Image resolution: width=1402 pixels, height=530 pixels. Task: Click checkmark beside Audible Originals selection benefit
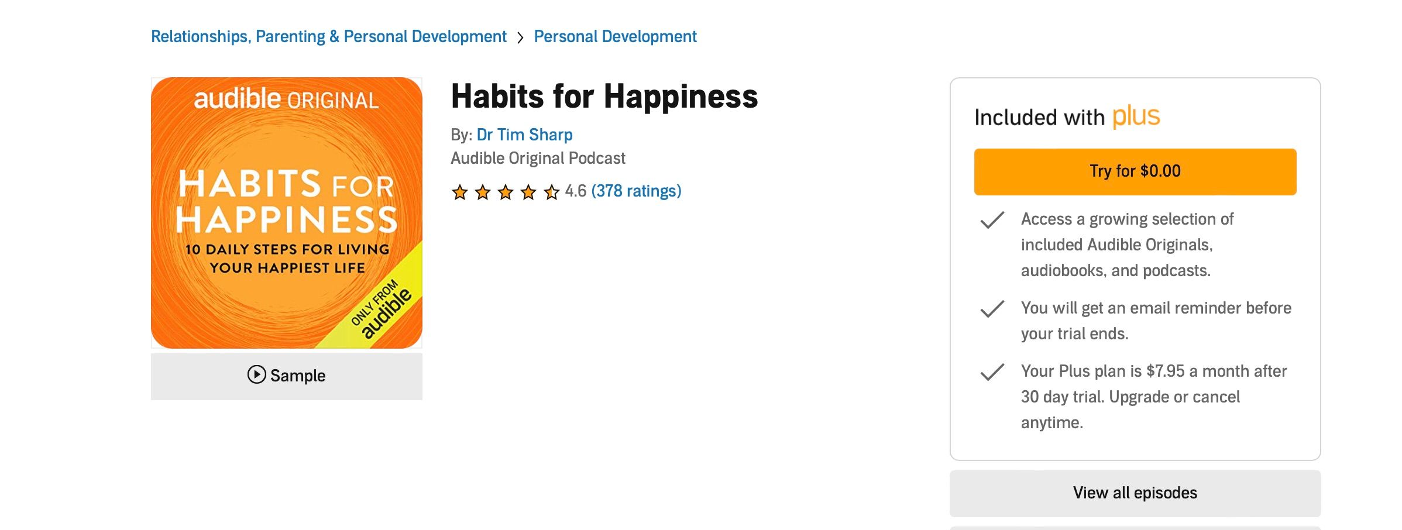(992, 220)
